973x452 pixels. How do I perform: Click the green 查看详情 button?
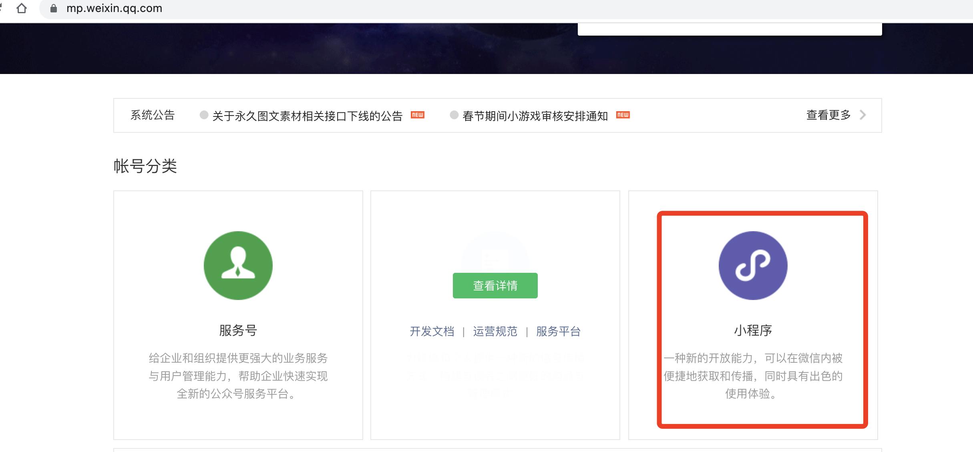pos(495,285)
